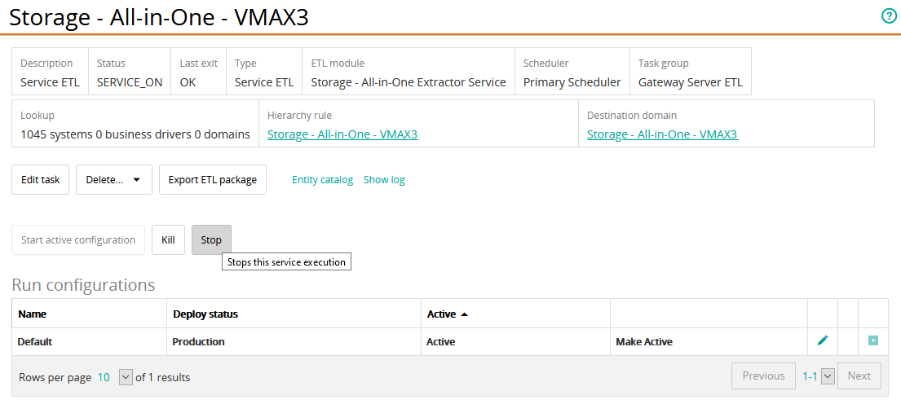
Task: Click Export ETL package button
Action: coord(213,180)
